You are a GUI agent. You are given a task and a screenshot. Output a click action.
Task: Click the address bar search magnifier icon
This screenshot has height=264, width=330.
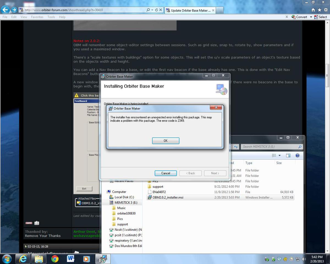pyautogui.click(x=148, y=10)
